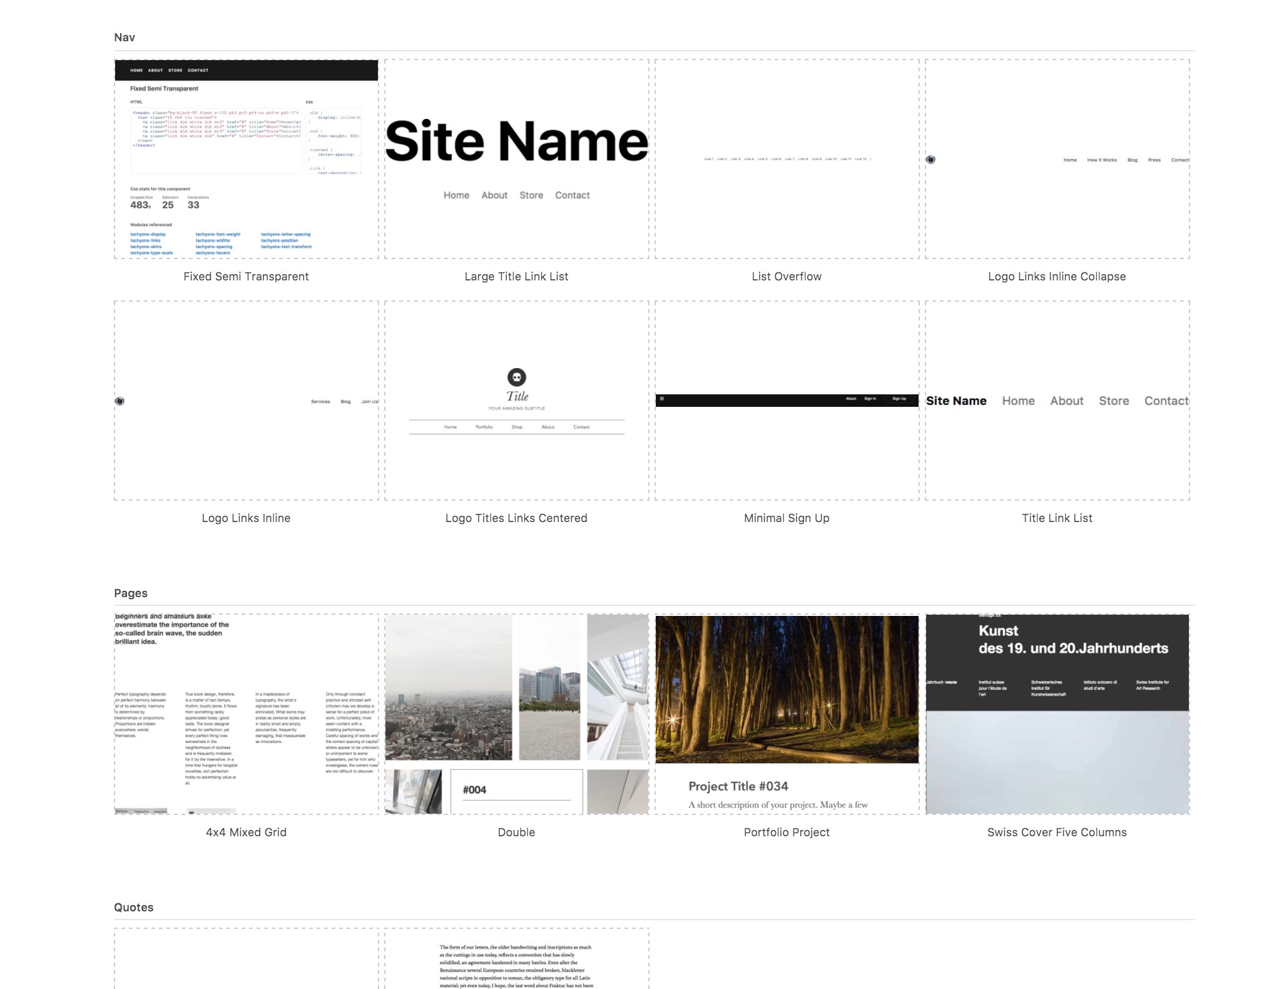Click the 'Quotes' section heading

click(134, 908)
